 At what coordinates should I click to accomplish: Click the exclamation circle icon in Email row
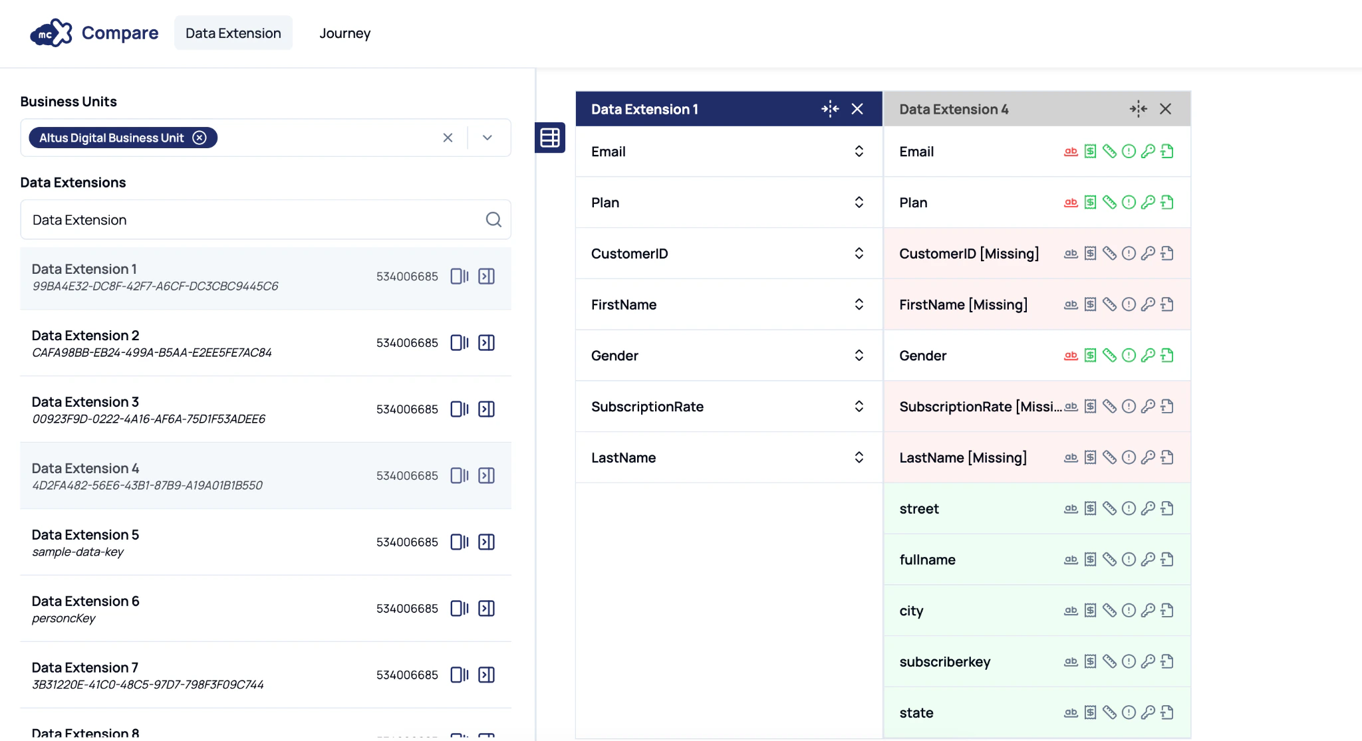[1129, 152]
